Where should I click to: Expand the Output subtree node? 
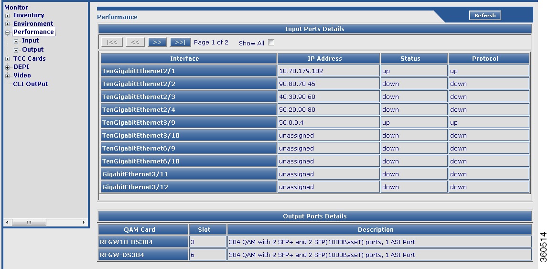click(x=16, y=51)
